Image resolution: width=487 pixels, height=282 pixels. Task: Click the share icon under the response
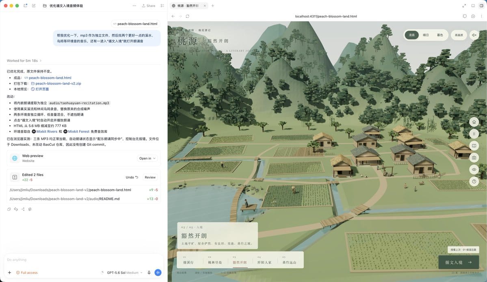tap(23, 209)
